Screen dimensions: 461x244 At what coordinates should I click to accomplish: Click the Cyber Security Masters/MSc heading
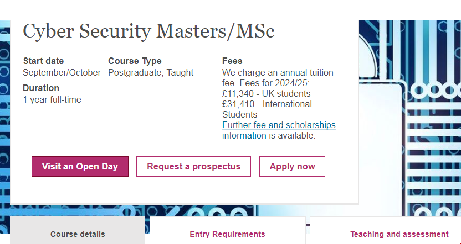[148, 31]
